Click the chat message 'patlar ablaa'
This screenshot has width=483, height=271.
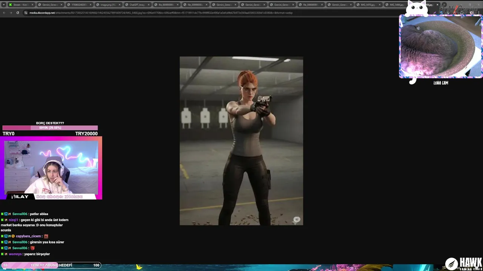[x=39, y=214]
